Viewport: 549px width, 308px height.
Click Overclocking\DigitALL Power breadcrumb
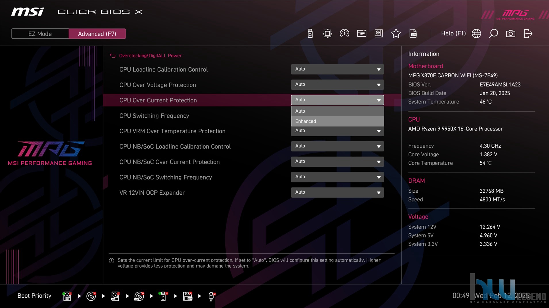click(150, 56)
